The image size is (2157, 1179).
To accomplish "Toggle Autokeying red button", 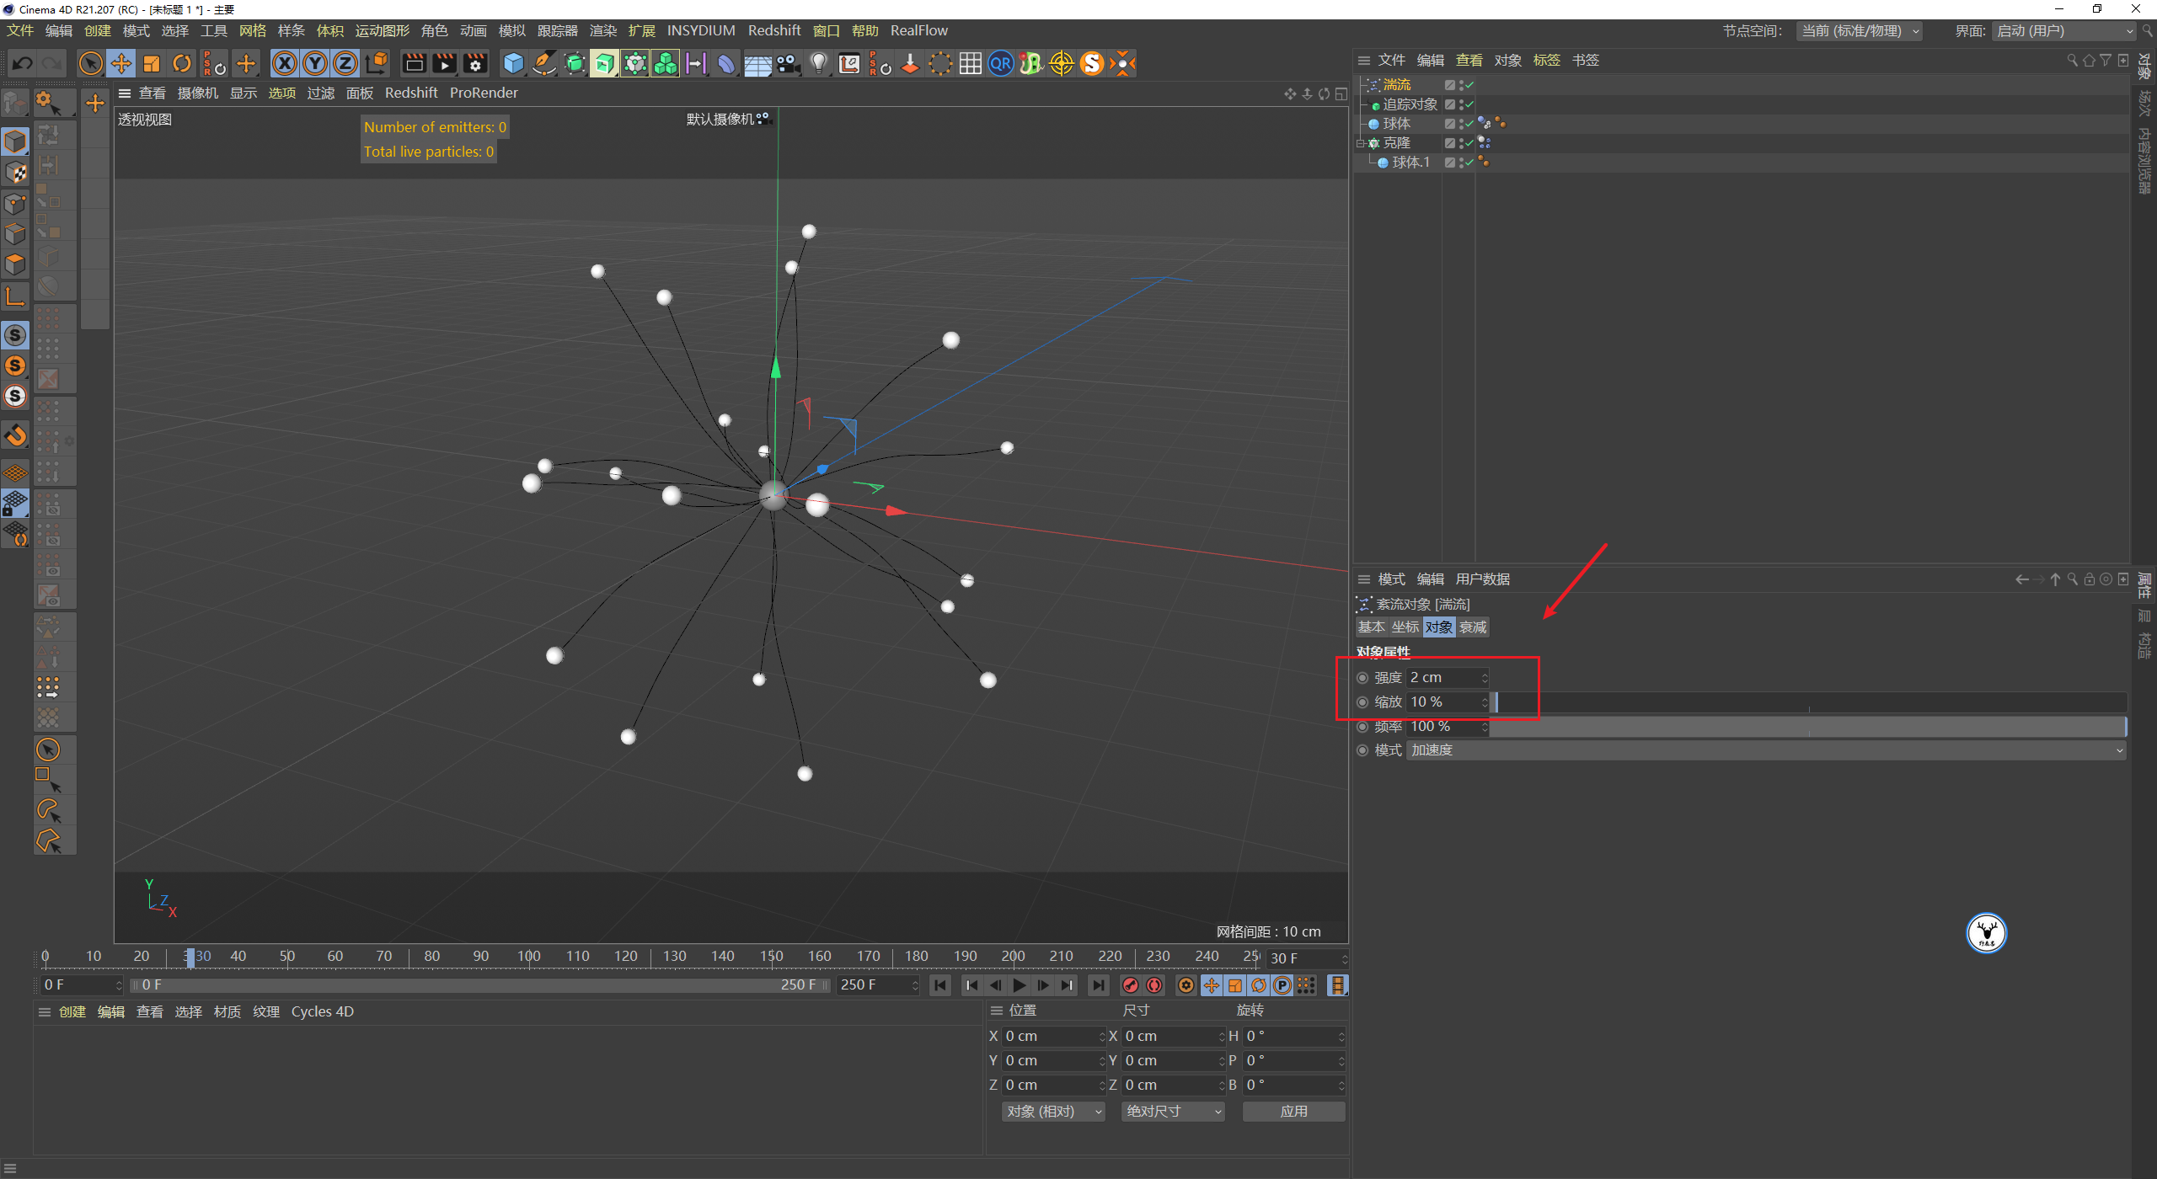I will 1154,985.
